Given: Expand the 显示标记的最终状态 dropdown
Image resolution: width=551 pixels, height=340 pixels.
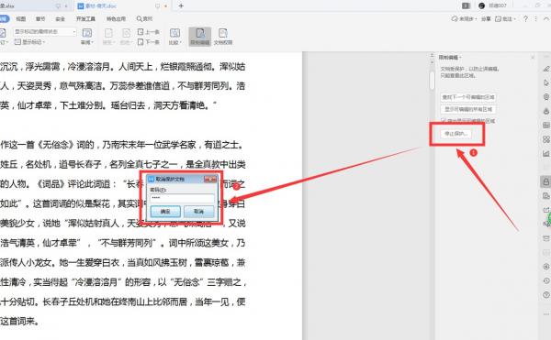Looking at the screenshot, I should 45,31.
